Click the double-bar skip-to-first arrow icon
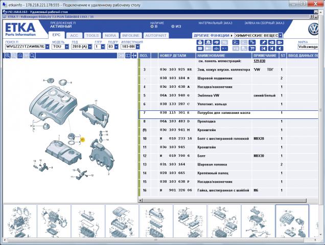 point(264,48)
